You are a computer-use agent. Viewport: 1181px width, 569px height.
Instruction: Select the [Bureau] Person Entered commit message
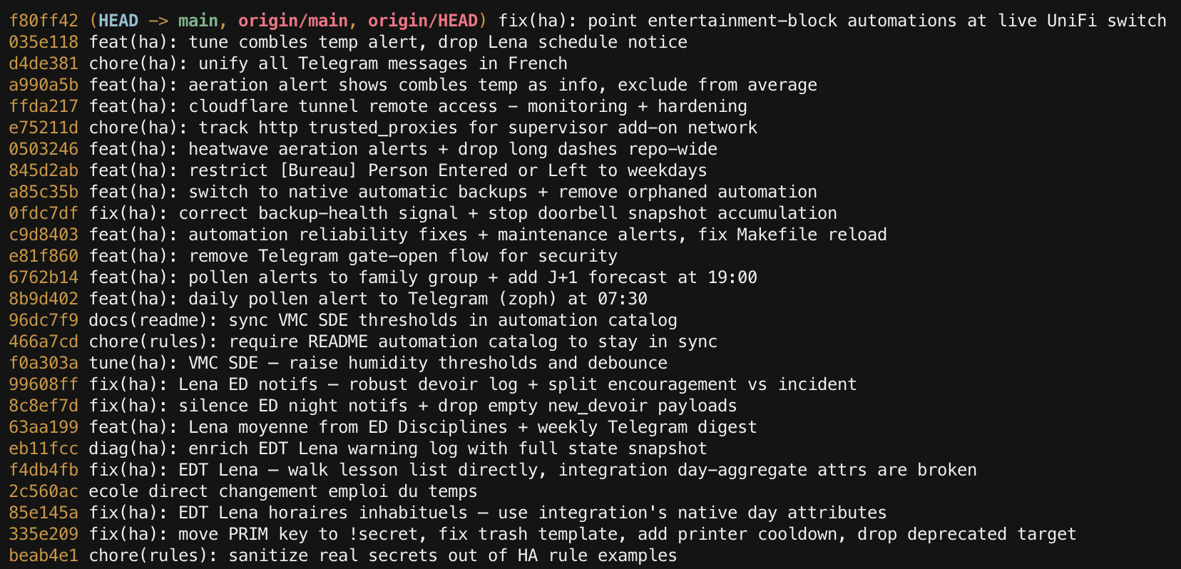click(398, 170)
